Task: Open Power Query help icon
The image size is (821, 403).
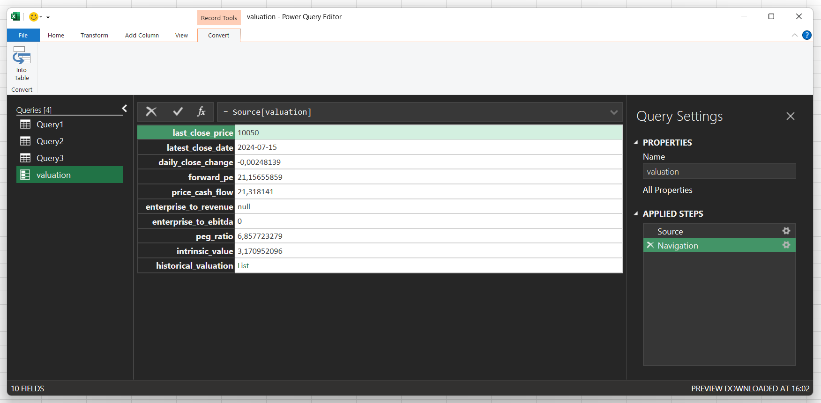Action: 807,35
